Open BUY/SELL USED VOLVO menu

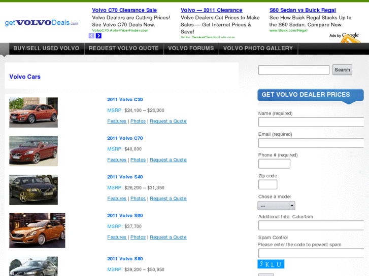tap(46, 49)
